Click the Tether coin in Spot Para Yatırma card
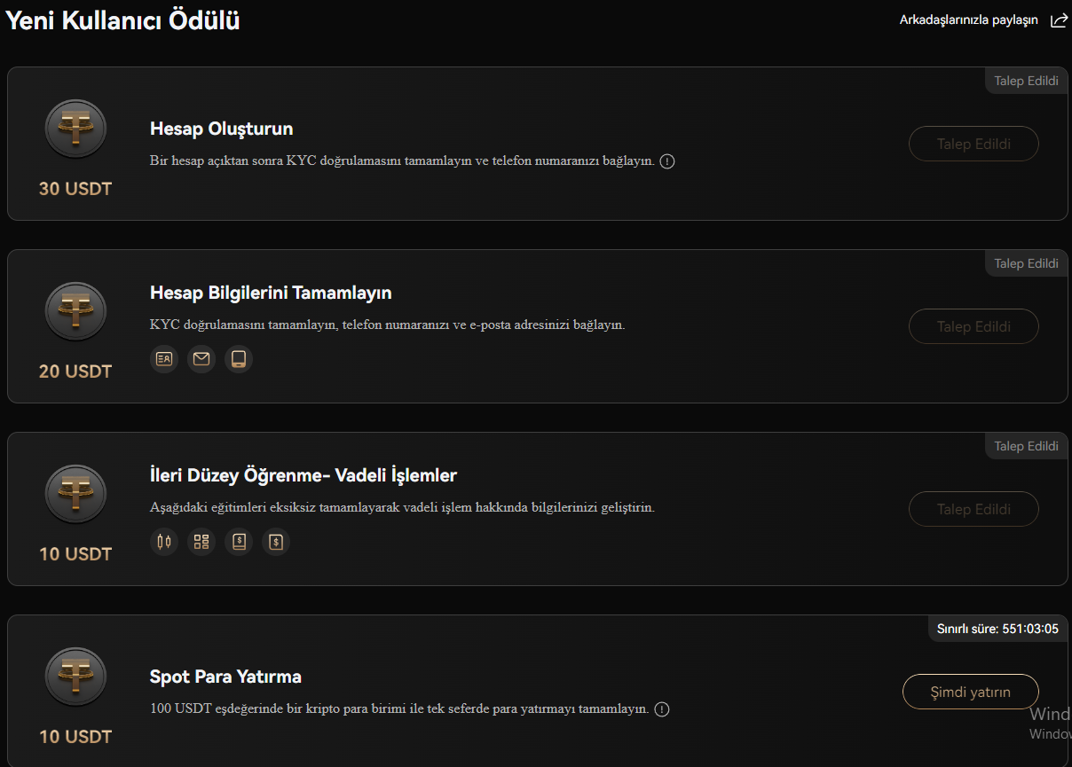This screenshot has height=767, width=1072. click(x=75, y=677)
